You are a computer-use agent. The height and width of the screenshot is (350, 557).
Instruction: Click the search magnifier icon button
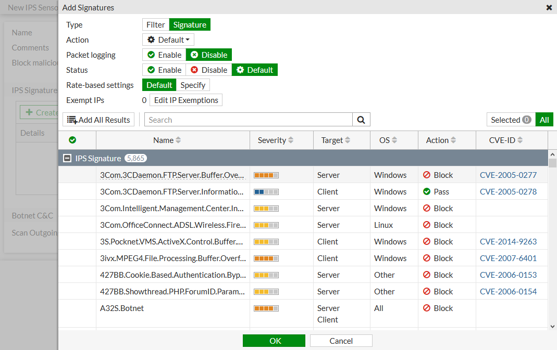361,120
